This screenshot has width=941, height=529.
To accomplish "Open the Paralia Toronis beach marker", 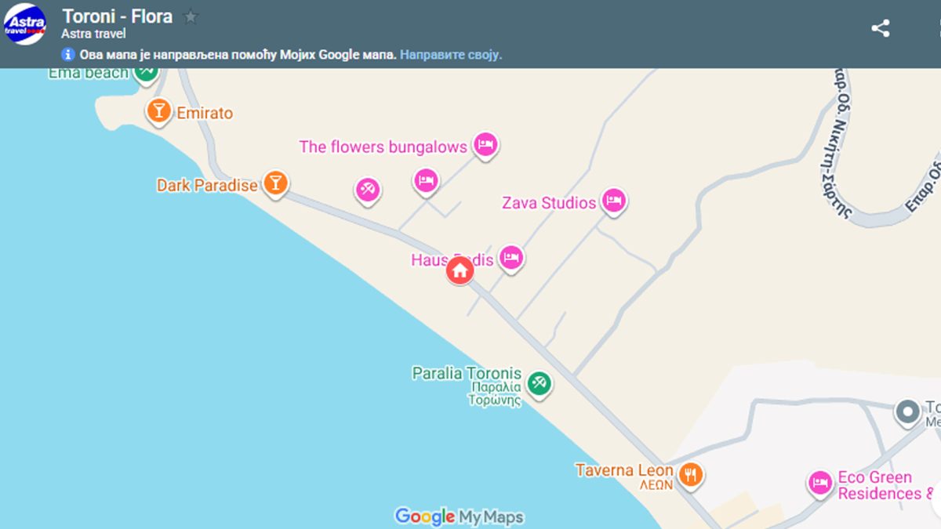I will (539, 382).
